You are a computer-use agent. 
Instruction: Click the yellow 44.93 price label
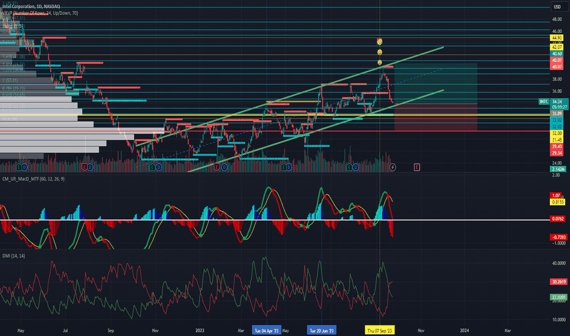(x=557, y=38)
